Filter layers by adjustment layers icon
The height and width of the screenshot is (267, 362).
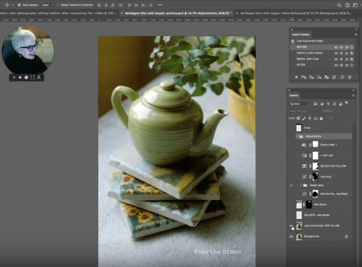tap(322, 104)
